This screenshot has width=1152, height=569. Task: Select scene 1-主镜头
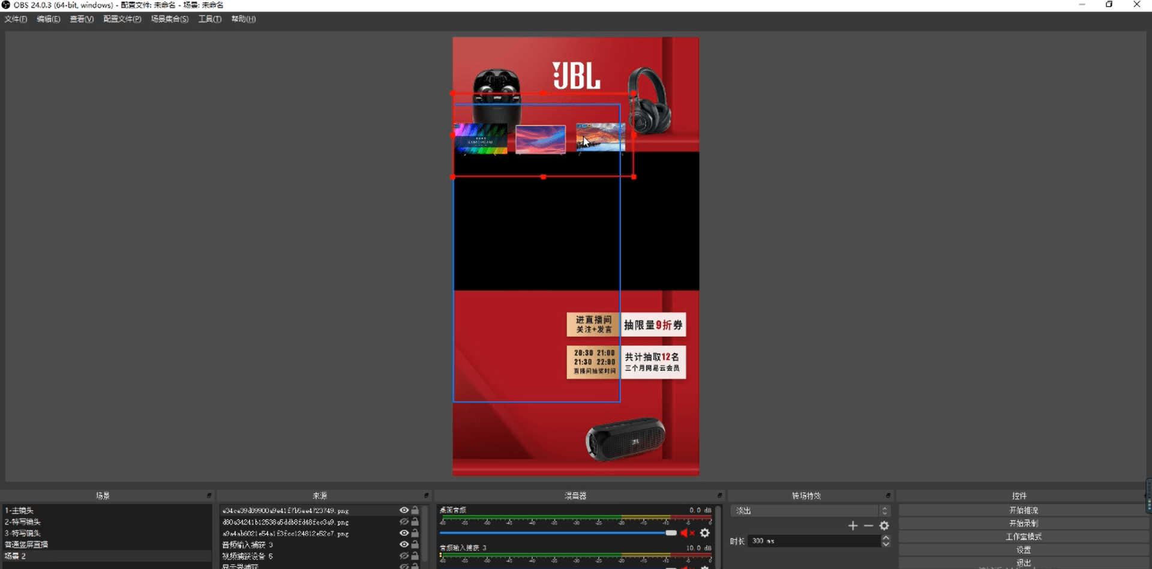coord(107,510)
